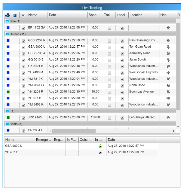This screenshot has width=184, height=191.
Task: Click the emergency siren column header icon
Action: pos(15,15)
